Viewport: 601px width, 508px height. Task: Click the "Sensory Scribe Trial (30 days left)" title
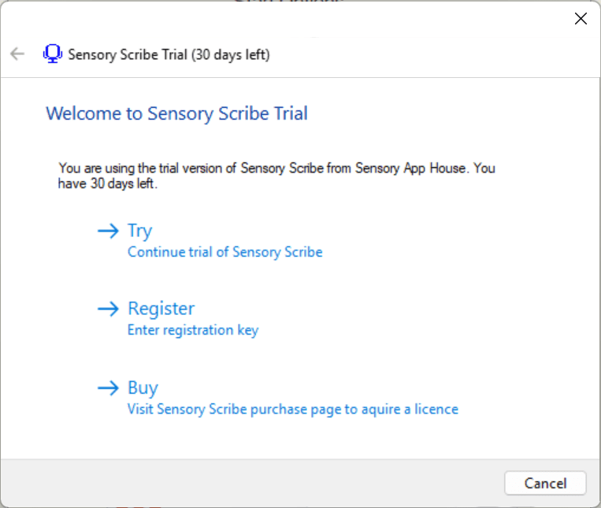coord(169,55)
